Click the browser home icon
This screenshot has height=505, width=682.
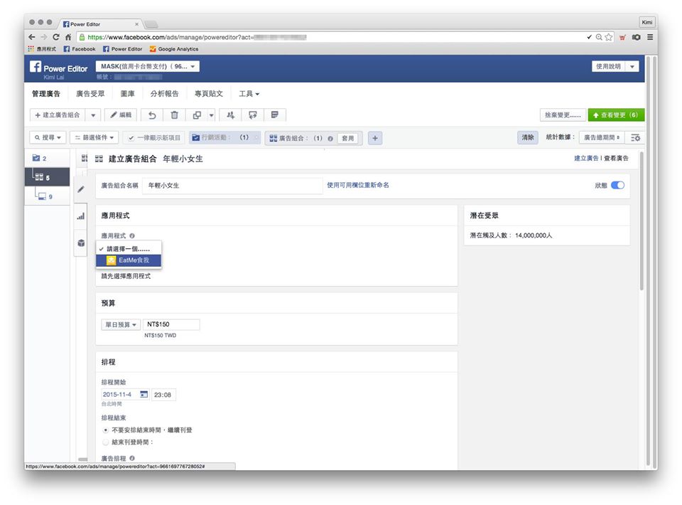[x=68, y=38]
